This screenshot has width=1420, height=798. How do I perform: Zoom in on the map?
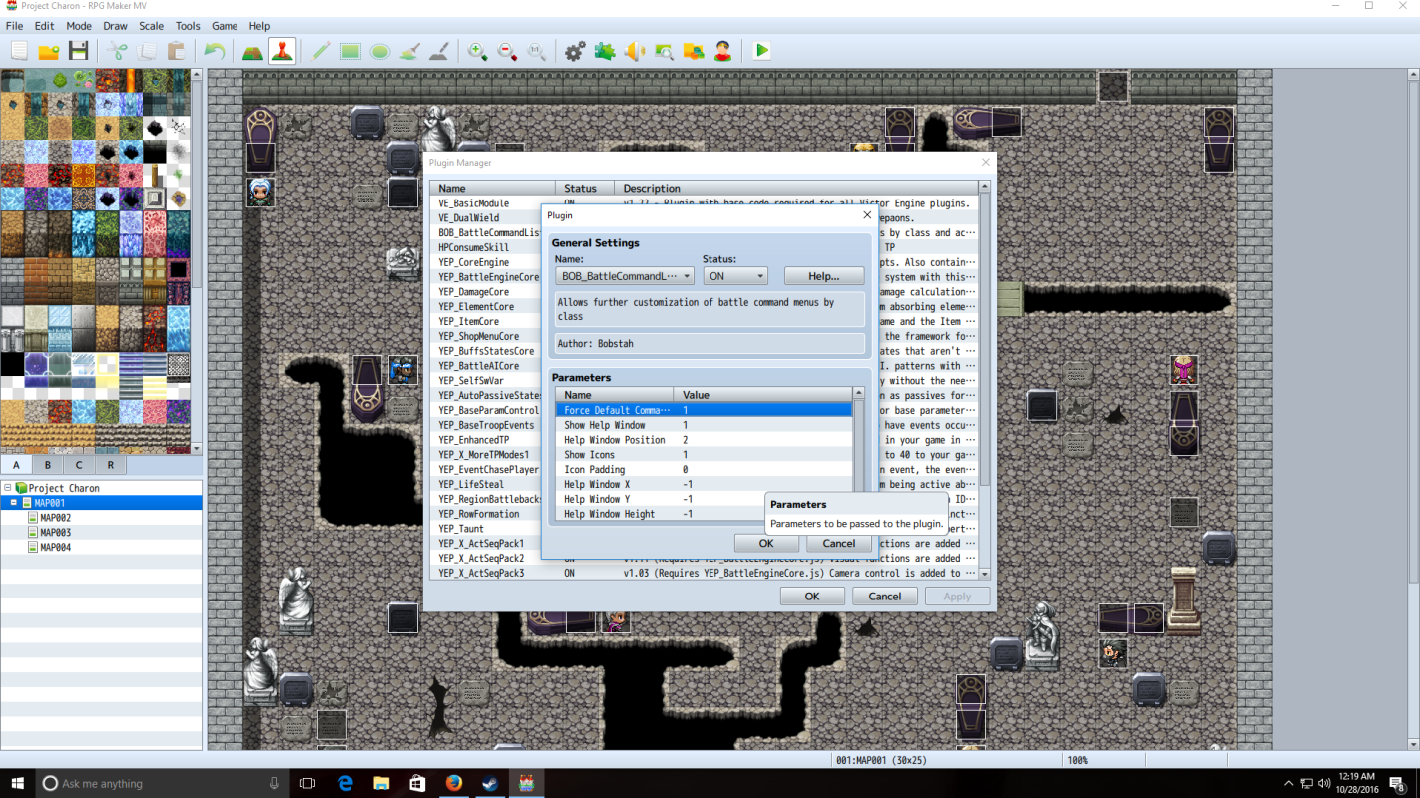[x=478, y=51]
